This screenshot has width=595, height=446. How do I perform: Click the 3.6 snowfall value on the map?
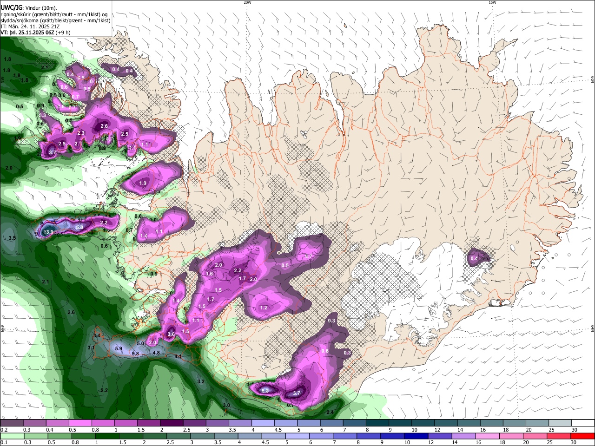pos(171,334)
